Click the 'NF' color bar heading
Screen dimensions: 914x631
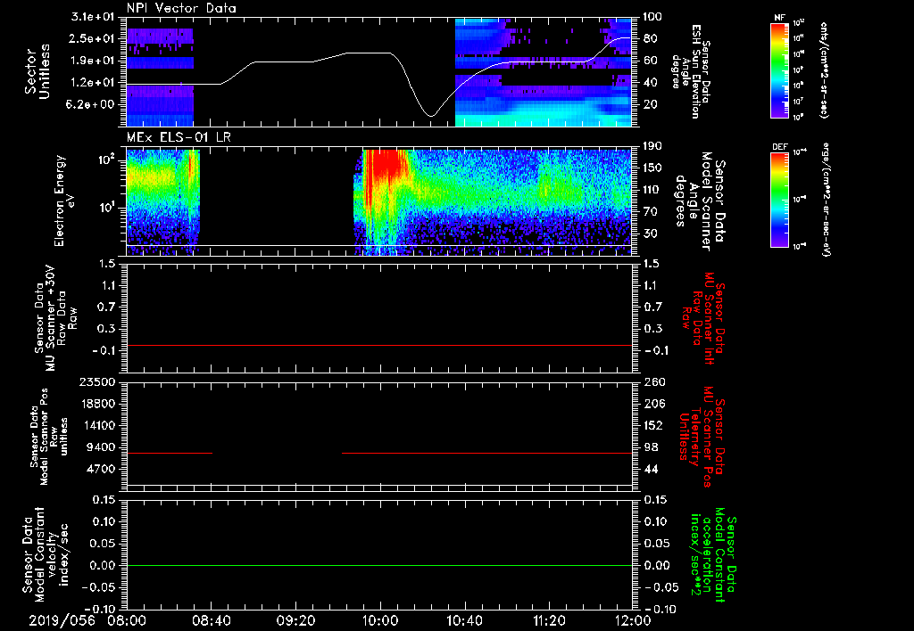click(780, 18)
